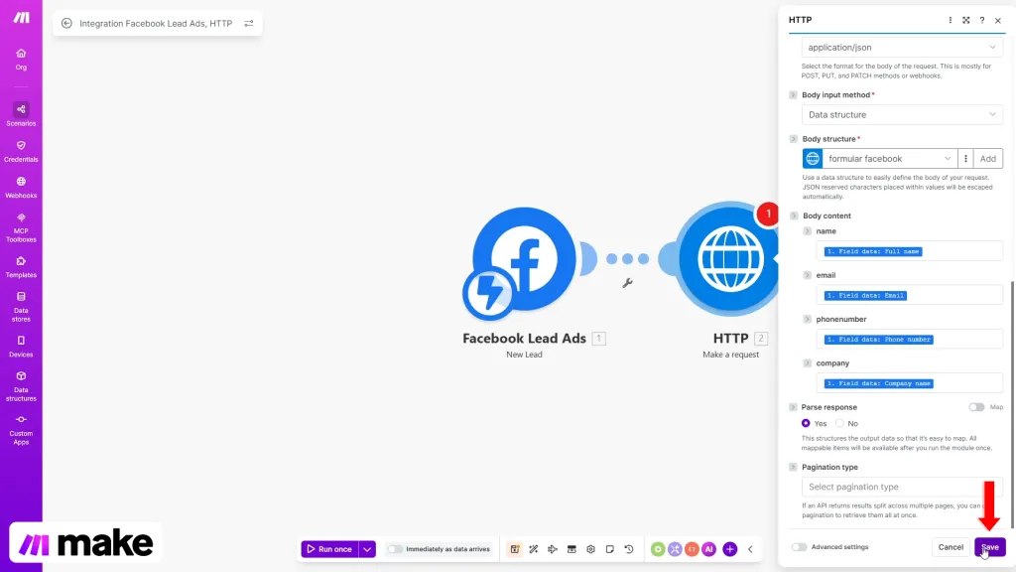Viewport: 1016px width, 572px height.
Task: Toggle Advanced settings switch
Action: (x=799, y=547)
